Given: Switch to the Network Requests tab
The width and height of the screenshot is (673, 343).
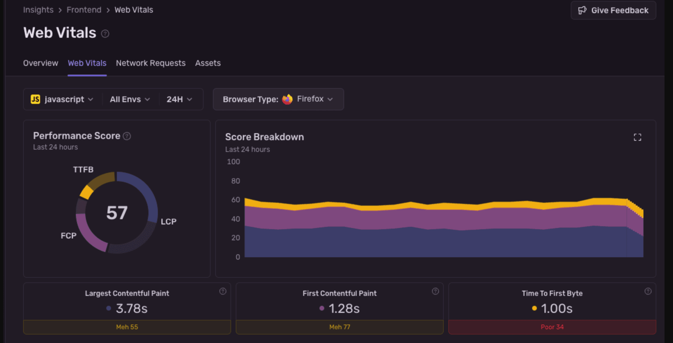Looking at the screenshot, I should 151,63.
